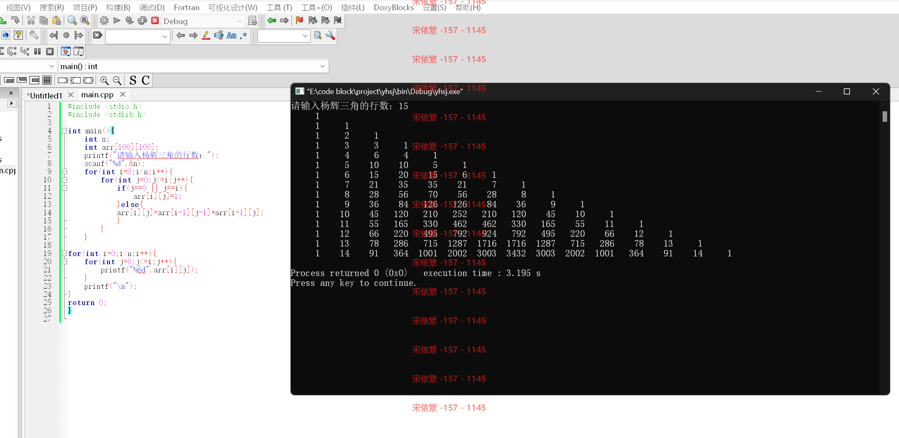Click the Cut scissors icon
Image resolution: width=899 pixels, height=438 pixels.
tap(31, 20)
